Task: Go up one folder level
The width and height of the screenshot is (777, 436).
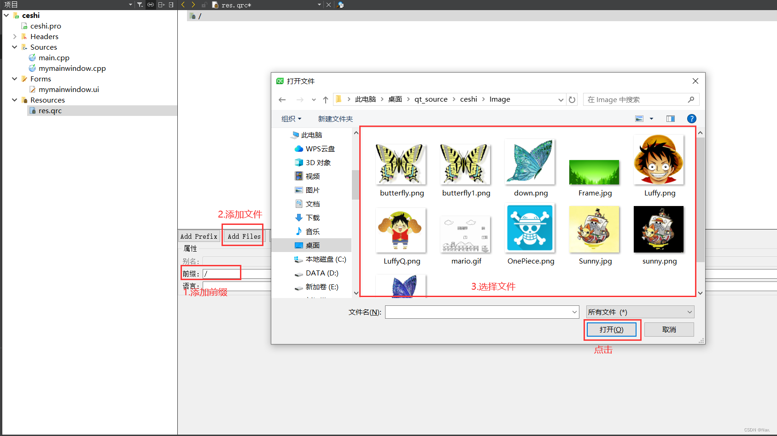Action: [326, 99]
